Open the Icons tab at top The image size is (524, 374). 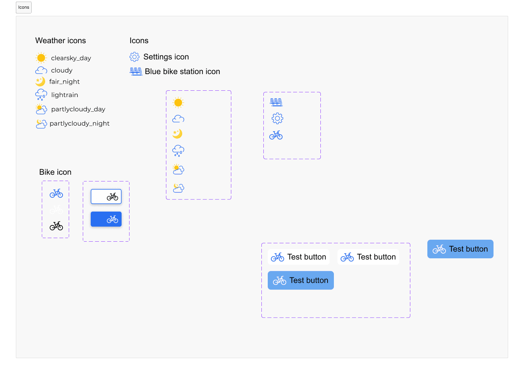[x=24, y=8]
